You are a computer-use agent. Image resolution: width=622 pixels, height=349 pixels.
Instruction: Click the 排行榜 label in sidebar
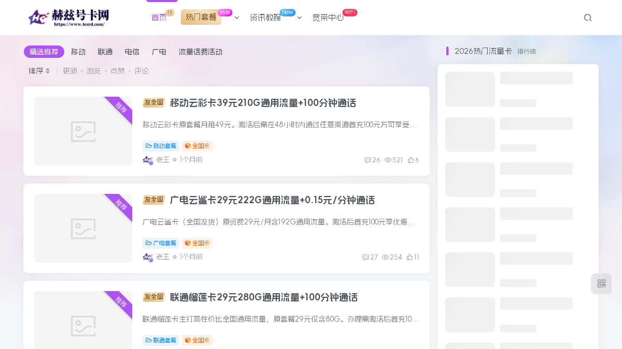[527, 52]
